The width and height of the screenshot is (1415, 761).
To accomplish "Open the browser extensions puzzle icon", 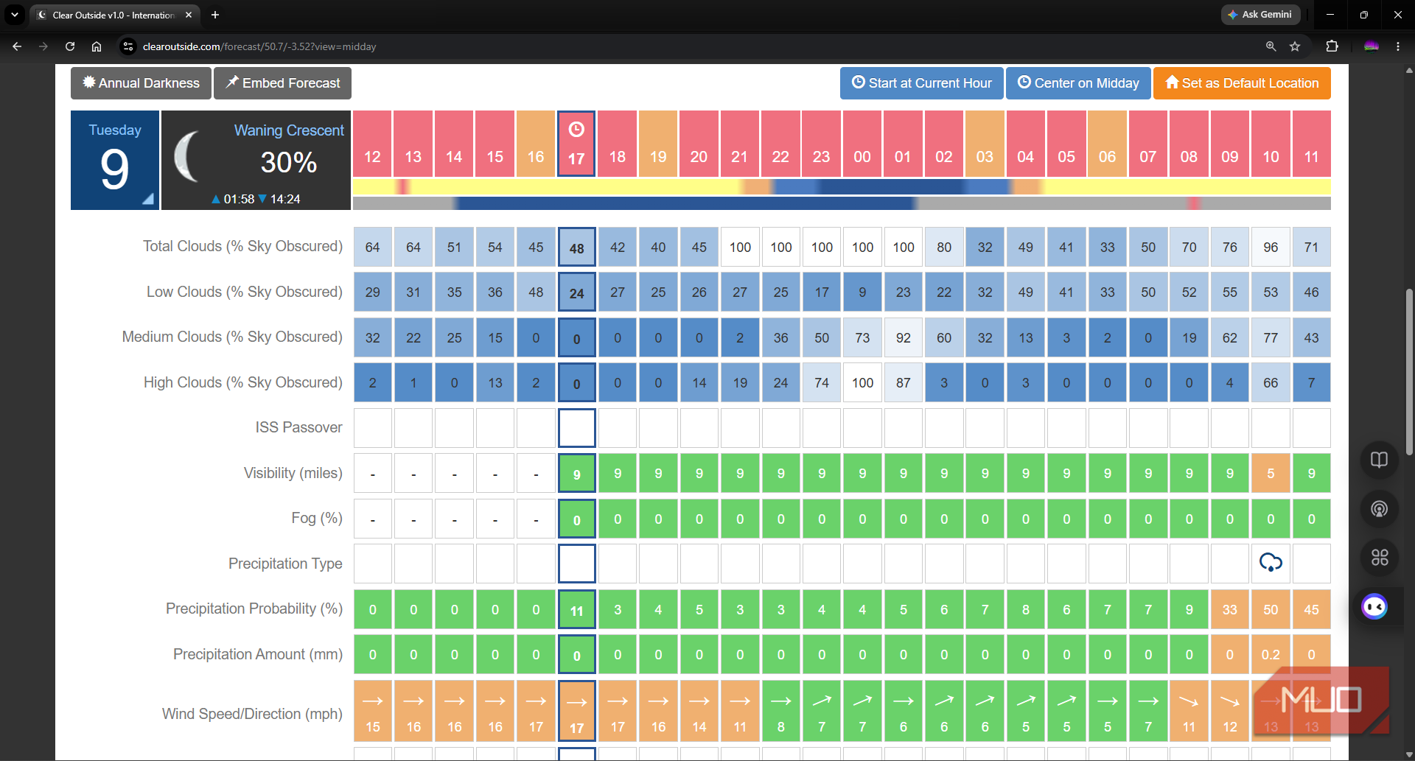I will [1332, 46].
